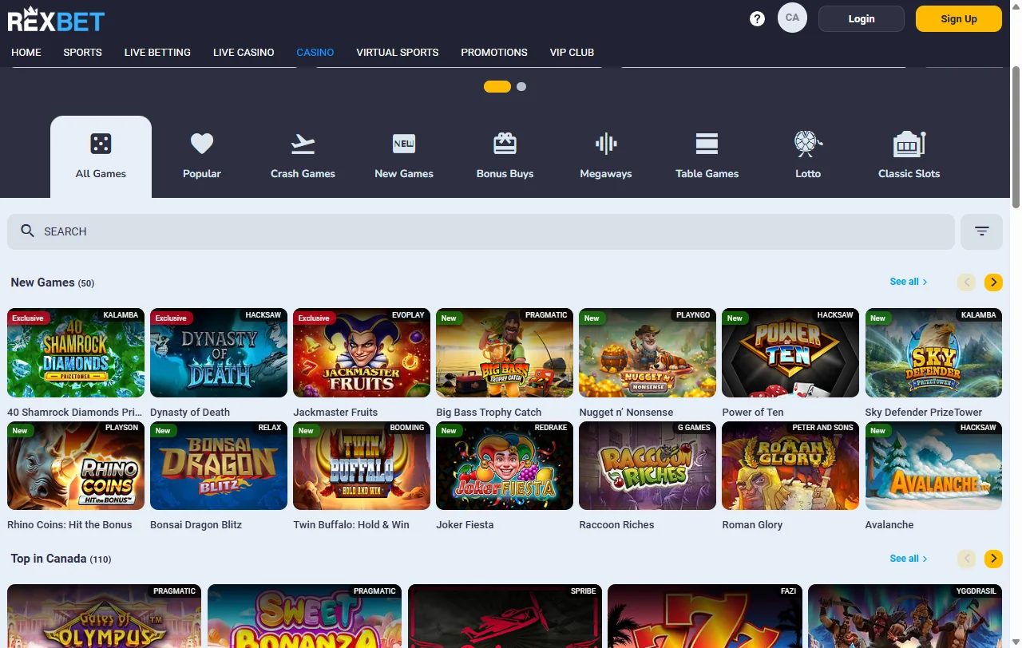
Task: Open Gates of Olympus thumbnail
Action: (105, 616)
